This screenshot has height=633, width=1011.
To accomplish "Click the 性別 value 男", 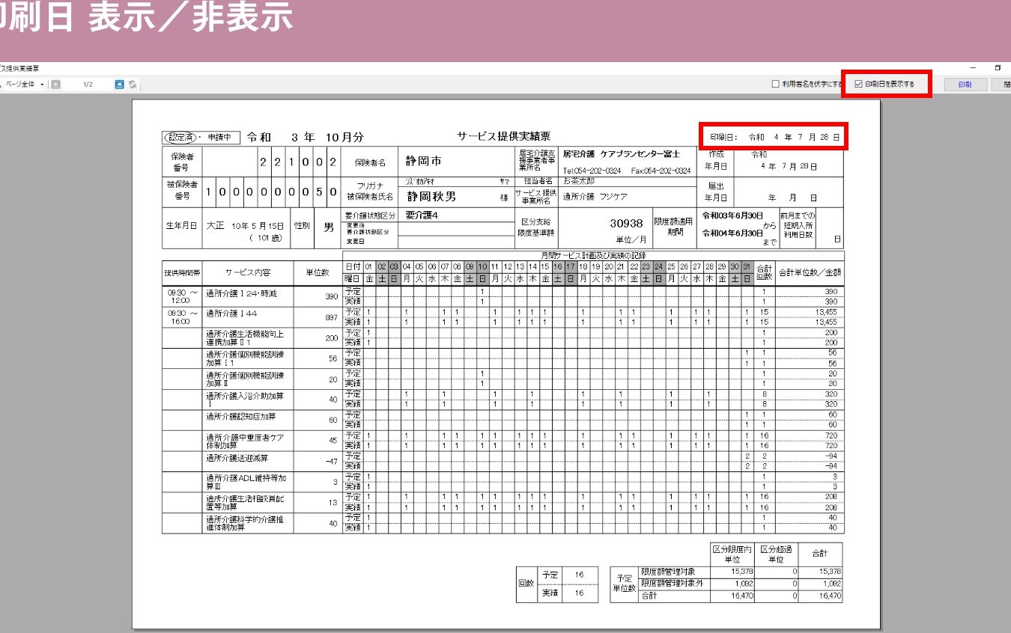I will pyautogui.click(x=329, y=227).
